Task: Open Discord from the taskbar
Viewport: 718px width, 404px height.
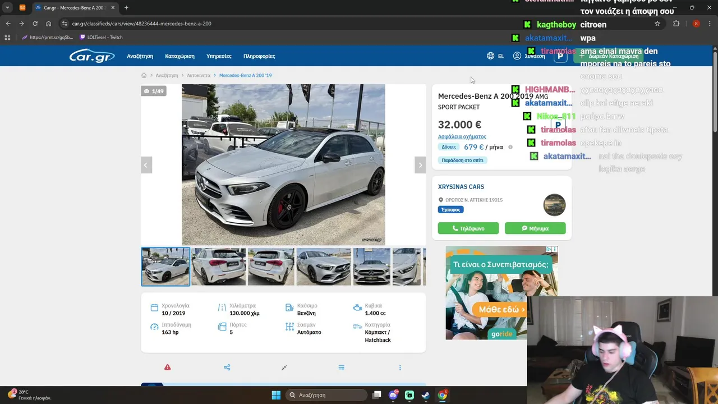Action: [x=393, y=395]
